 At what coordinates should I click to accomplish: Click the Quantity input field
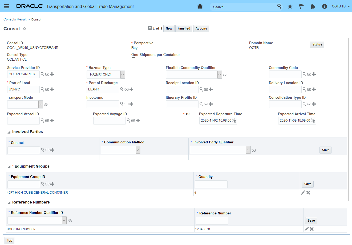pyautogui.click(x=211, y=184)
